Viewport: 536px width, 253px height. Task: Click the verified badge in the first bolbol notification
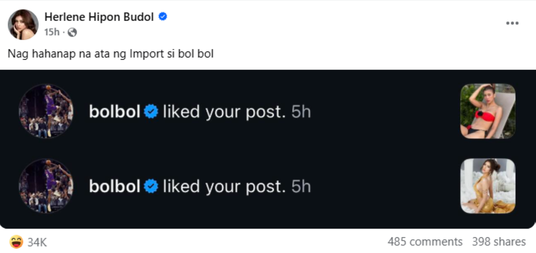pyautogui.click(x=152, y=111)
